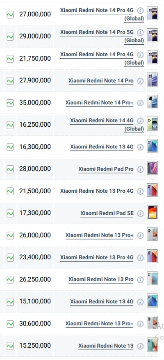Screen dimensions: 164x360
Task: Open thumbnail for Redmi Note 14 4G (Global)
Action: 152,123
